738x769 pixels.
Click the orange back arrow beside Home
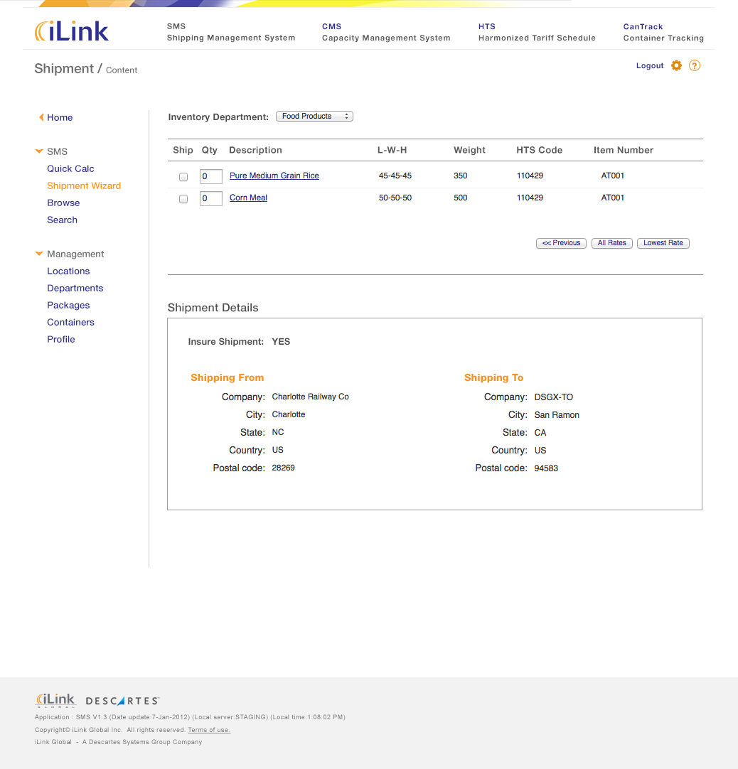(x=41, y=117)
